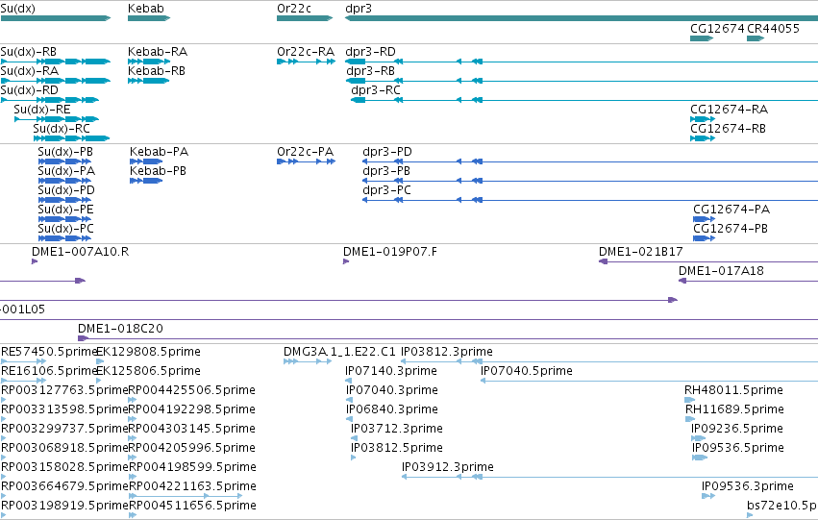Open transcript Kebab-RB

[149, 81]
